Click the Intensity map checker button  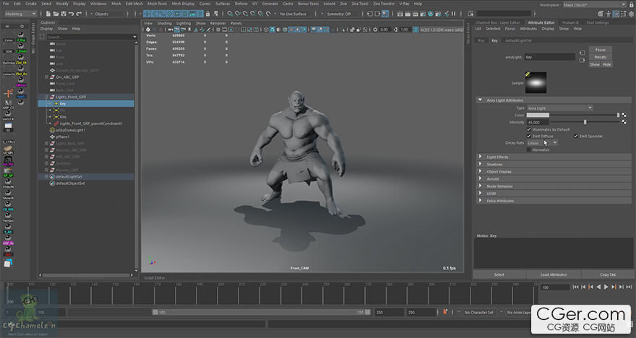coord(624,122)
